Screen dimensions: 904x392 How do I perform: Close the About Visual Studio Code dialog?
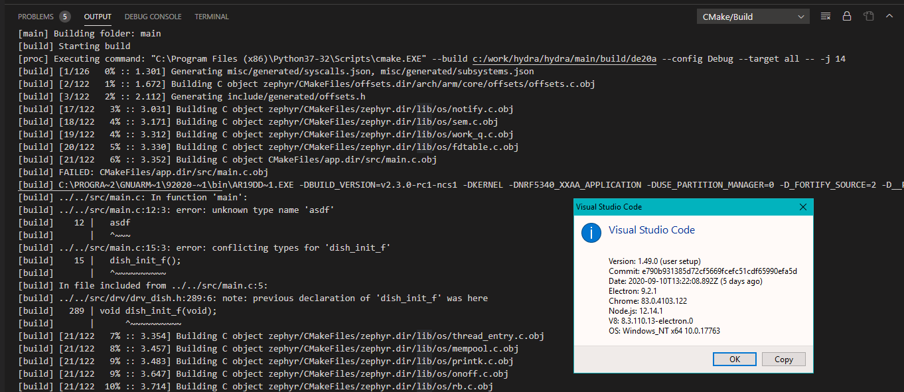click(x=802, y=206)
